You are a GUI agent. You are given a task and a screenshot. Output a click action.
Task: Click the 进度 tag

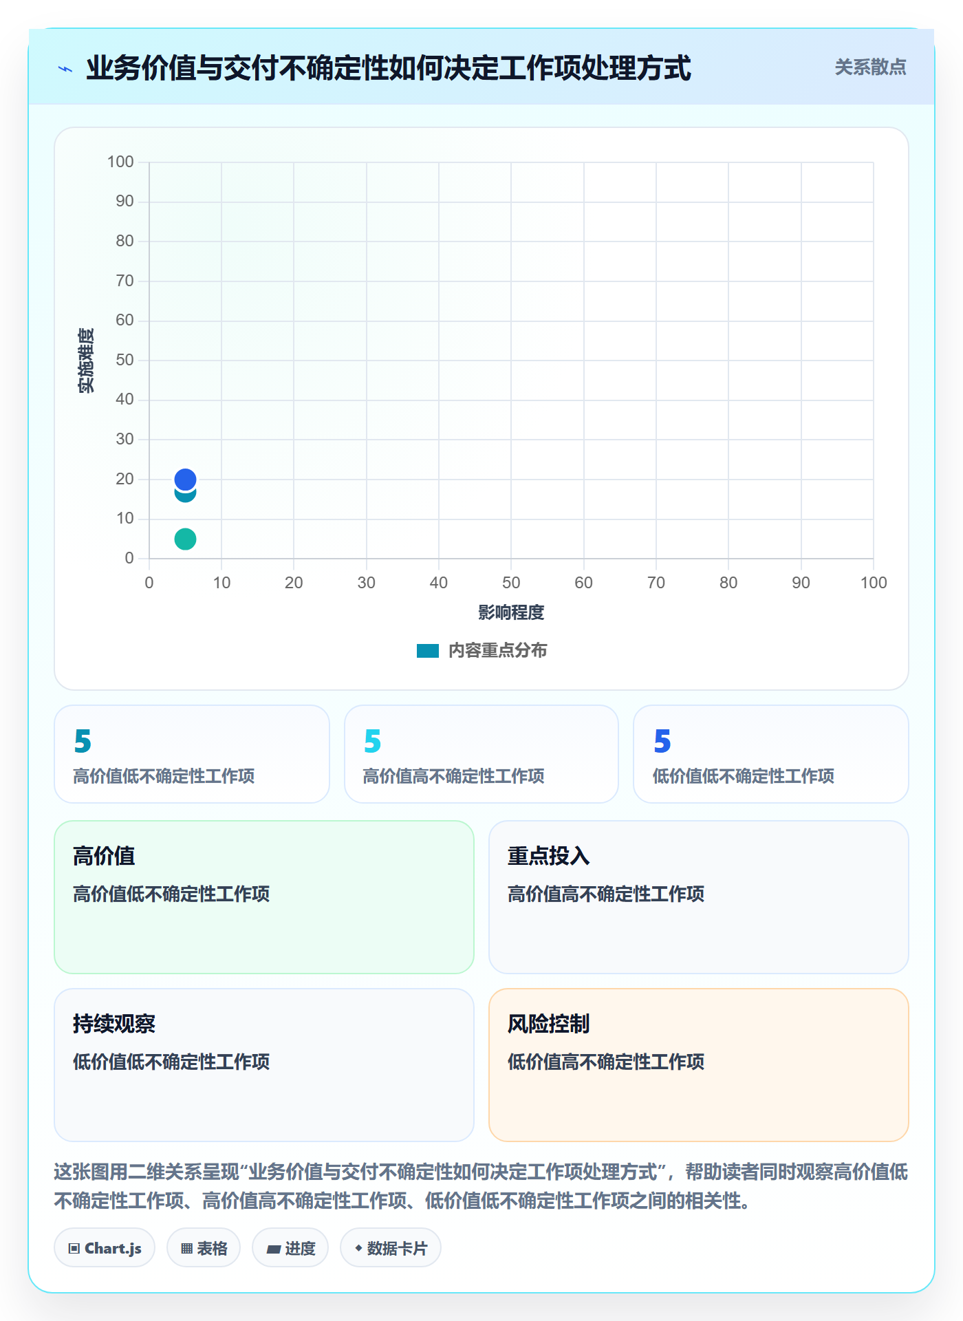coord(290,1248)
